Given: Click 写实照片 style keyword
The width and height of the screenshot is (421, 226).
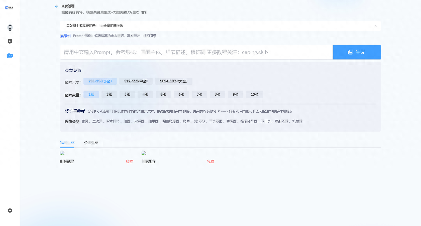Looking at the screenshot, I should tap(113, 121).
